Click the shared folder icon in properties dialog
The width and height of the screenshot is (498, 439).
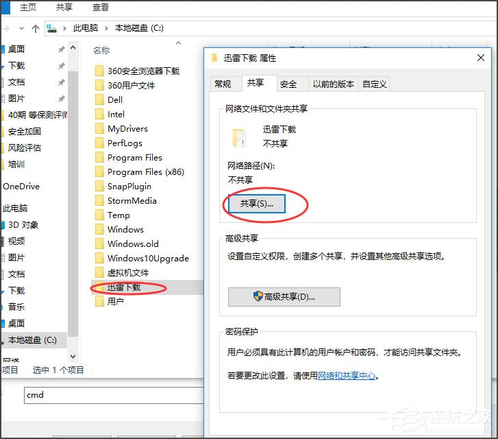tap(239, 138)
